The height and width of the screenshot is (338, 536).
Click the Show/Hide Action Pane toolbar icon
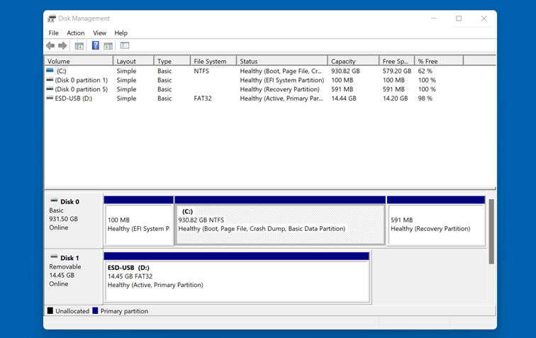click(108, 46)
